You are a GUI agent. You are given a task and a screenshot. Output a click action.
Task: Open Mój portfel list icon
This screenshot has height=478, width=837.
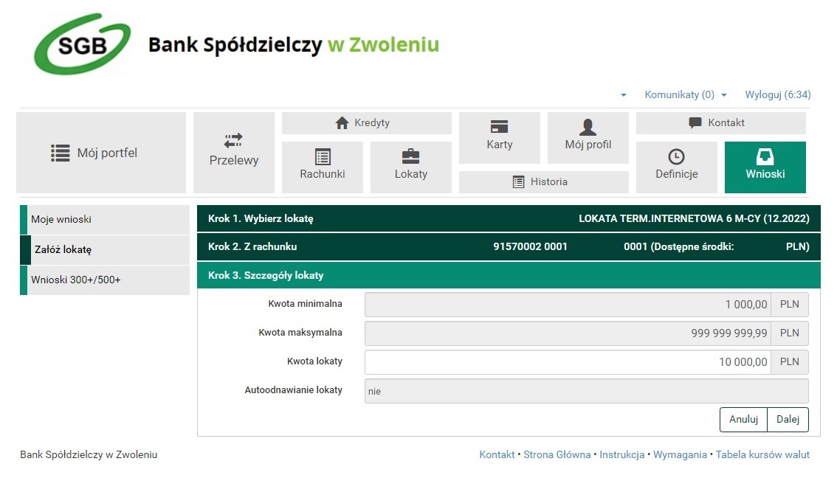pos(61,153)
